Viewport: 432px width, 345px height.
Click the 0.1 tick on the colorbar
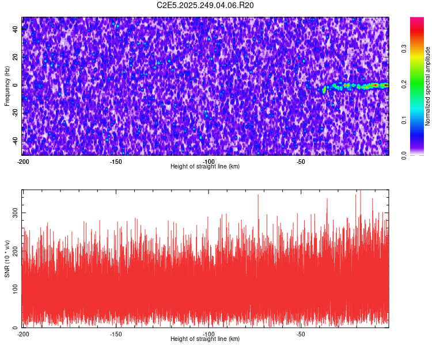pyautogui.click(x=405, y=120)
